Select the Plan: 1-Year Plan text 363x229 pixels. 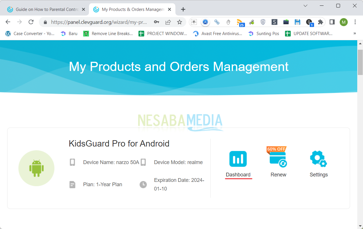click(x=103, y=184)
